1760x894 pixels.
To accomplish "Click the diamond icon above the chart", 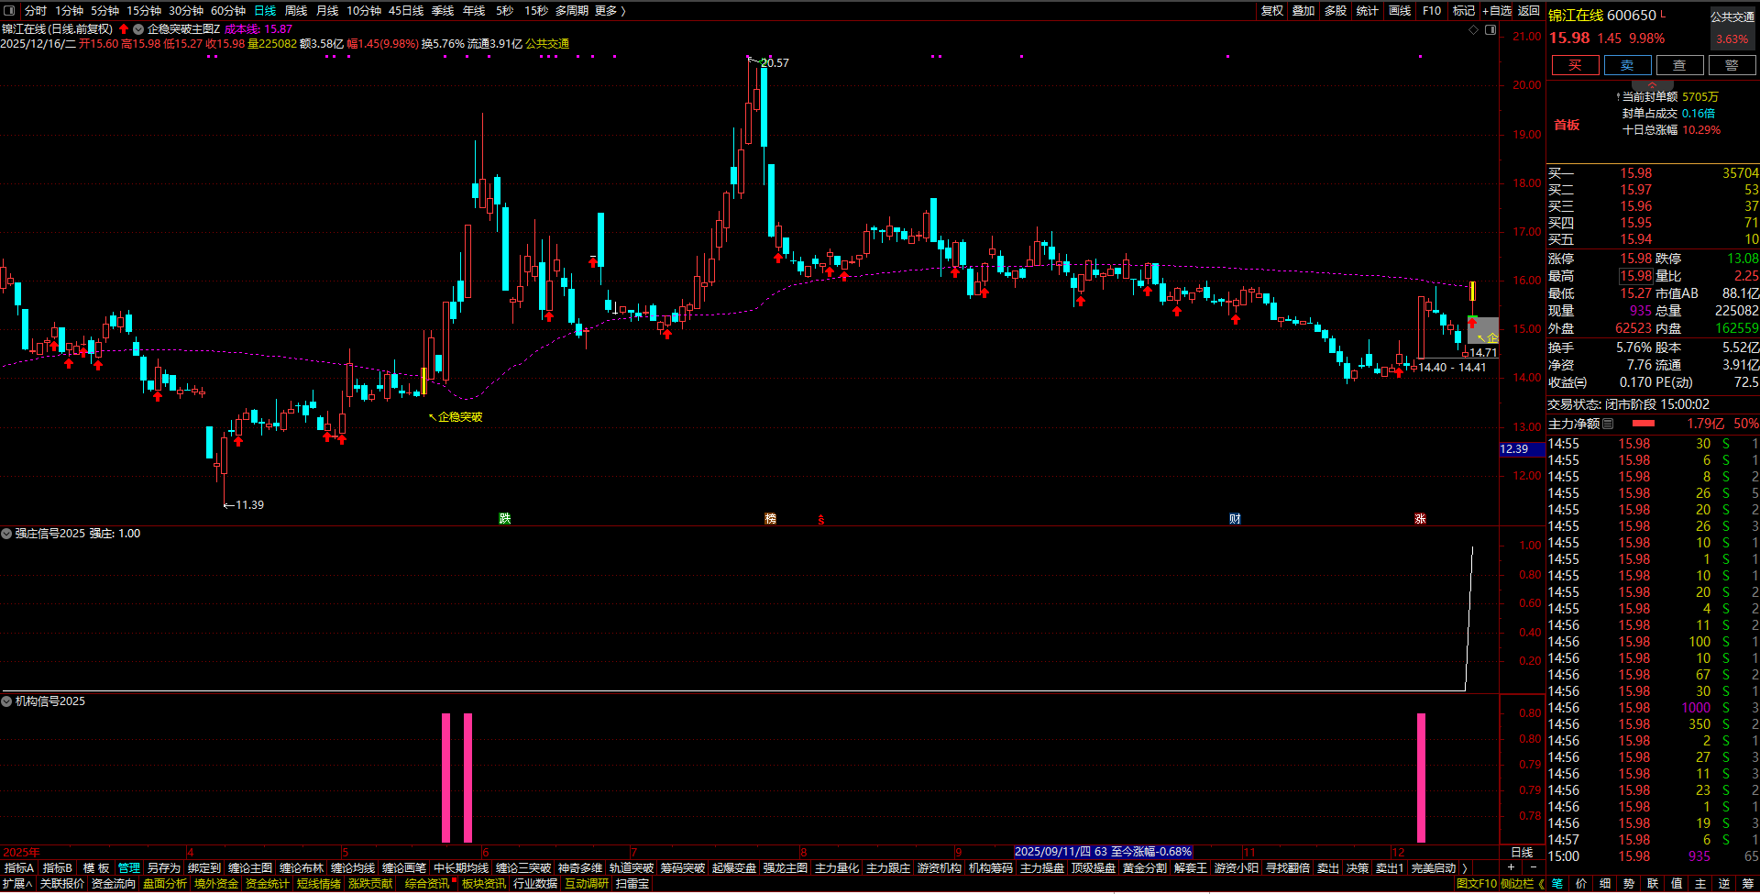I will pyautogui.click(x=1474, y=30).
